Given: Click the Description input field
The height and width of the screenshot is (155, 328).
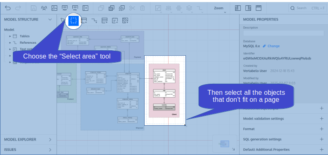Looking at the screenshot, I should 283,33.
